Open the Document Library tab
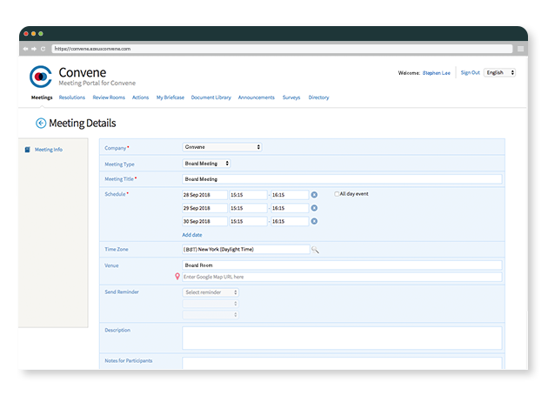The height and width of the screenshot is (409, 548). 211,97
